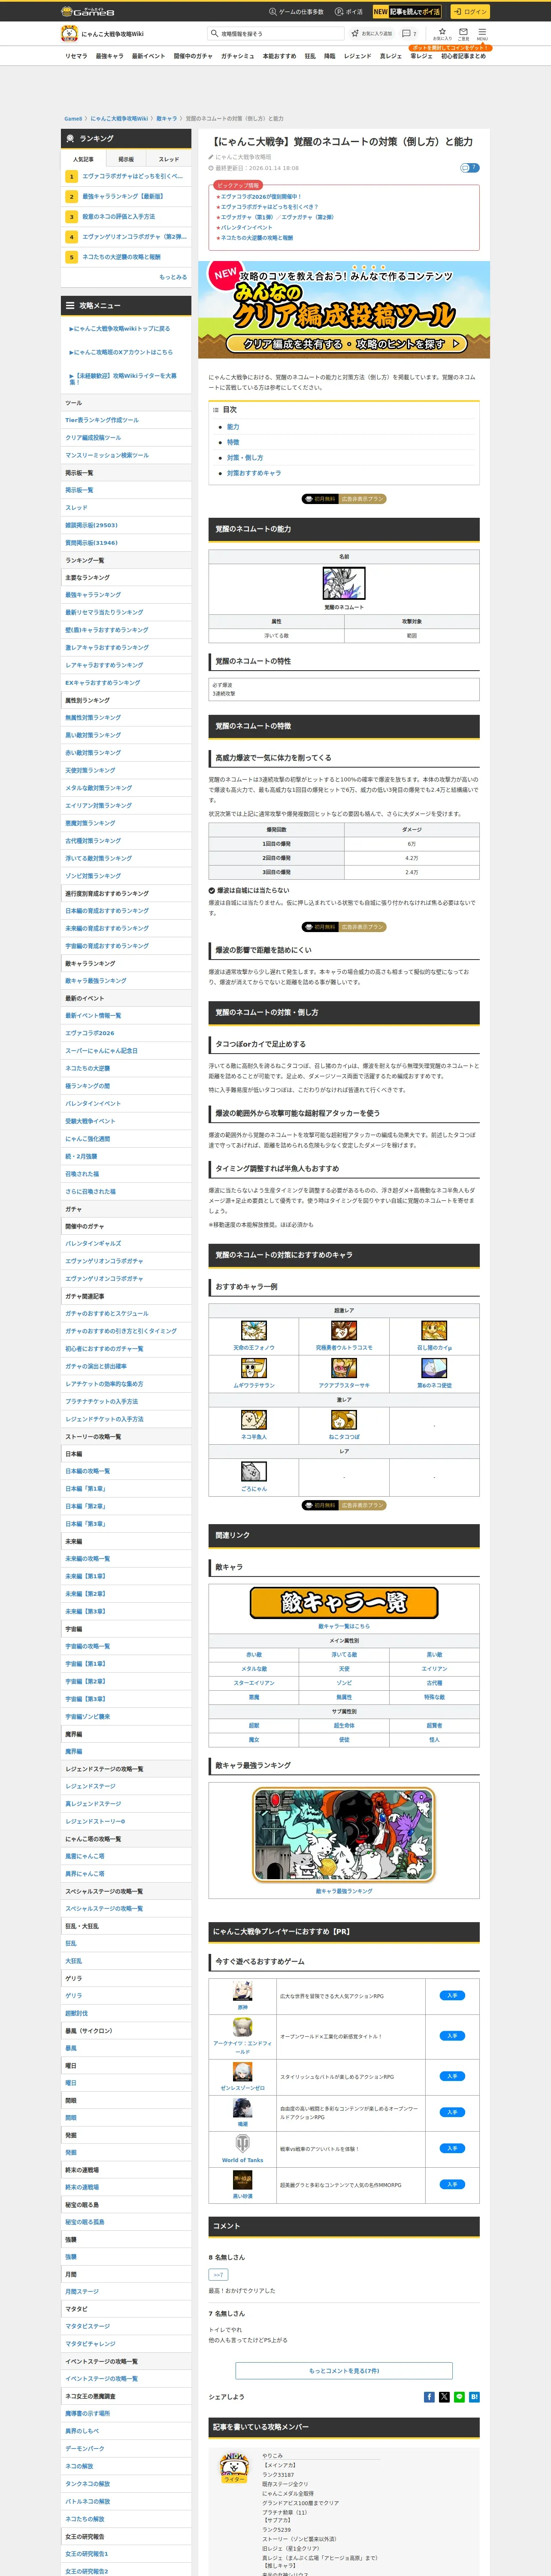
Task: Click 召し猪のカイμ character icon
Action: (x=434, y=1331)
